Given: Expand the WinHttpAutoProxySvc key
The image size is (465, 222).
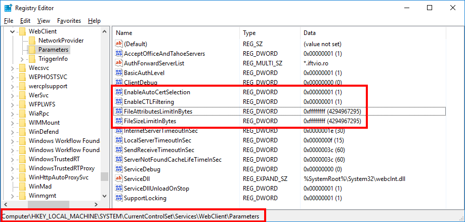Looking at the screenshot, I should [x=13, y=178].
